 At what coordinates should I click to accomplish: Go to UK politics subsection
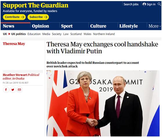point(19,34)
